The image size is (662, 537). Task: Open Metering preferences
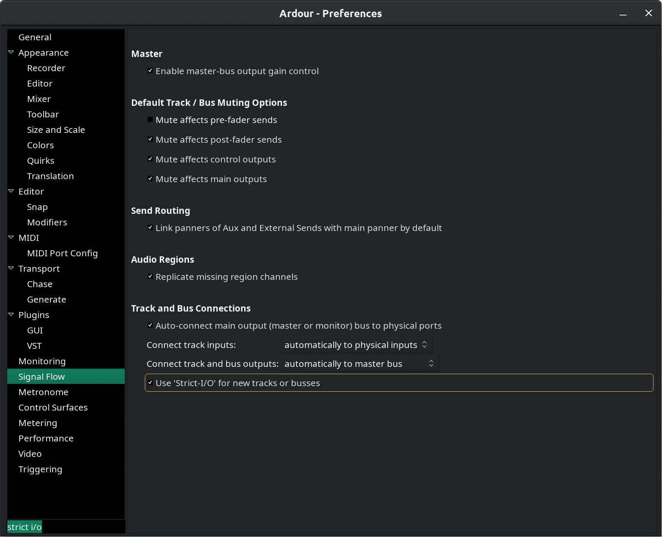[38, 423]
